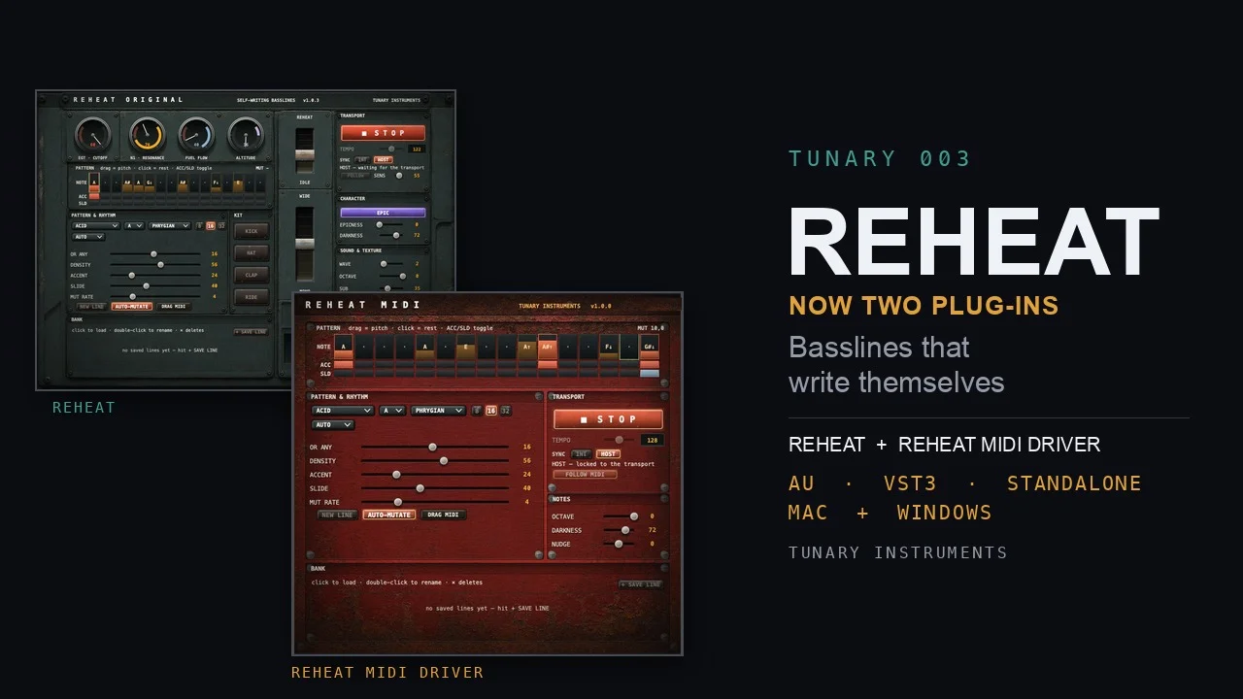1243x699 pixels.
Task: Set sync to HOST in Reheat Original
Action: tap(384, 160)
